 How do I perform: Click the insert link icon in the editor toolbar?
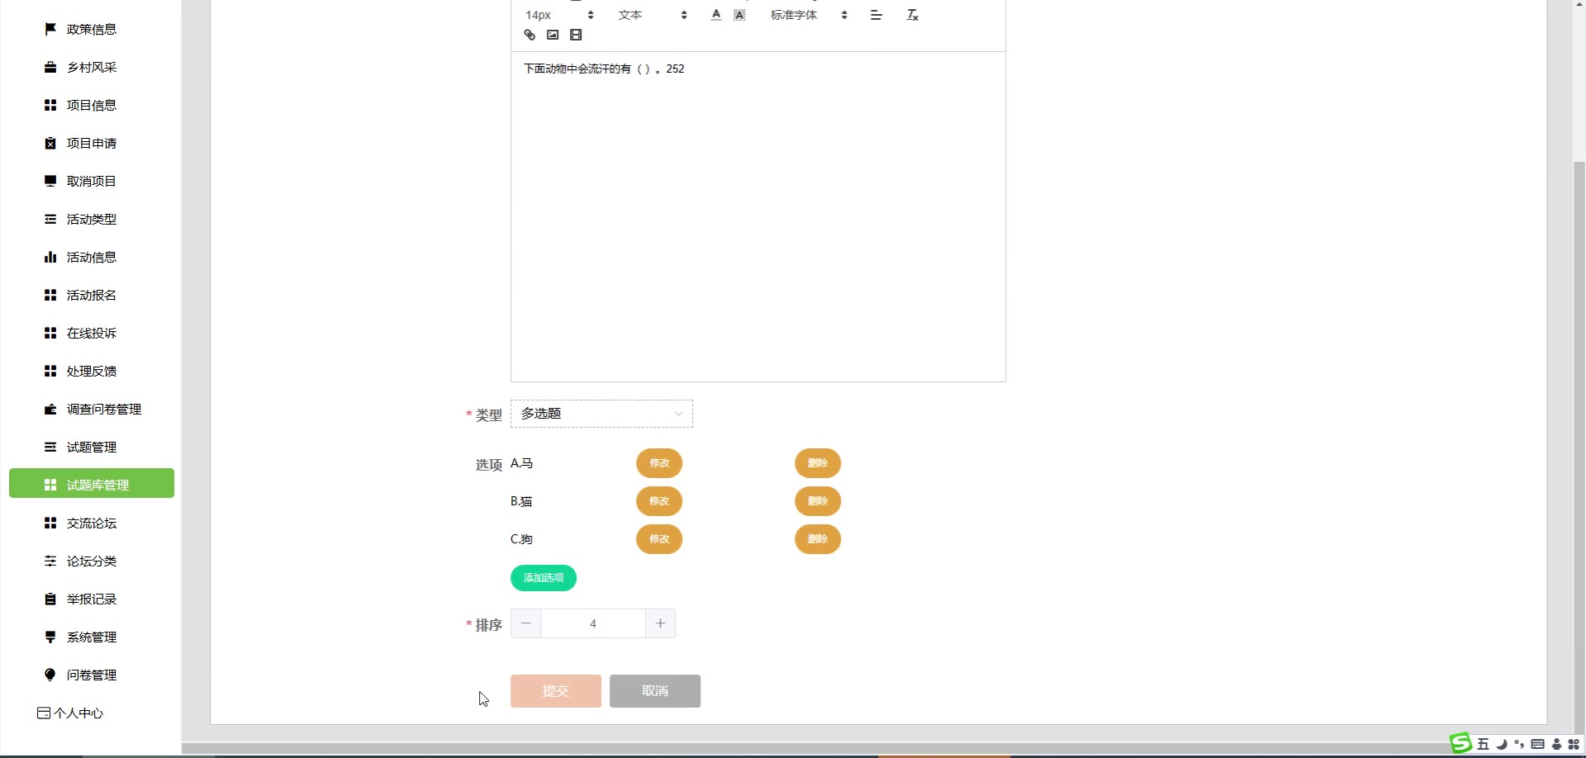pos(529,35)
